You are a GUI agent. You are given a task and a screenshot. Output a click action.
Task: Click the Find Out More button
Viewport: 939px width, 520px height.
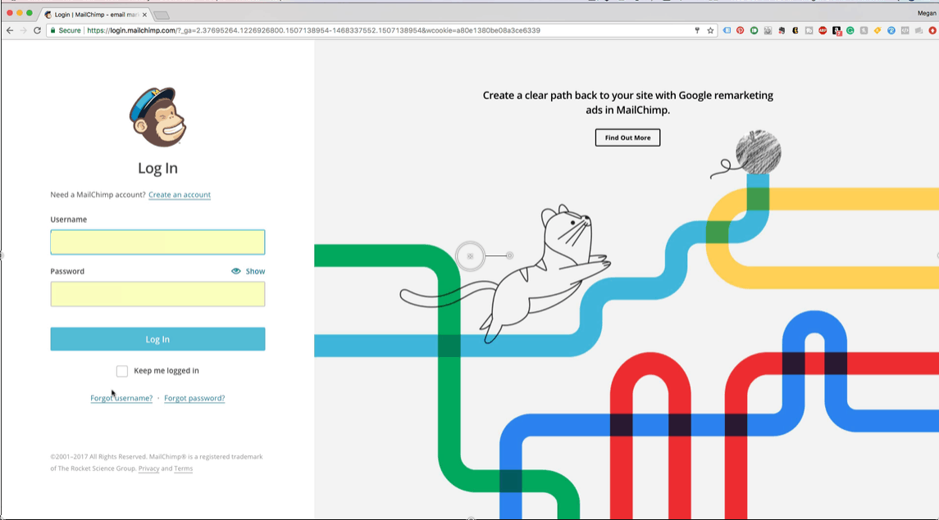click(627, 138)
